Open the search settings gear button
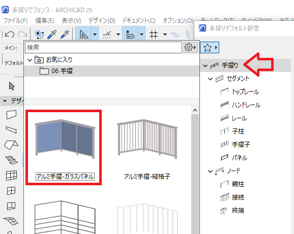This screenshot has height=234, width=294. [x=190, y=48]
